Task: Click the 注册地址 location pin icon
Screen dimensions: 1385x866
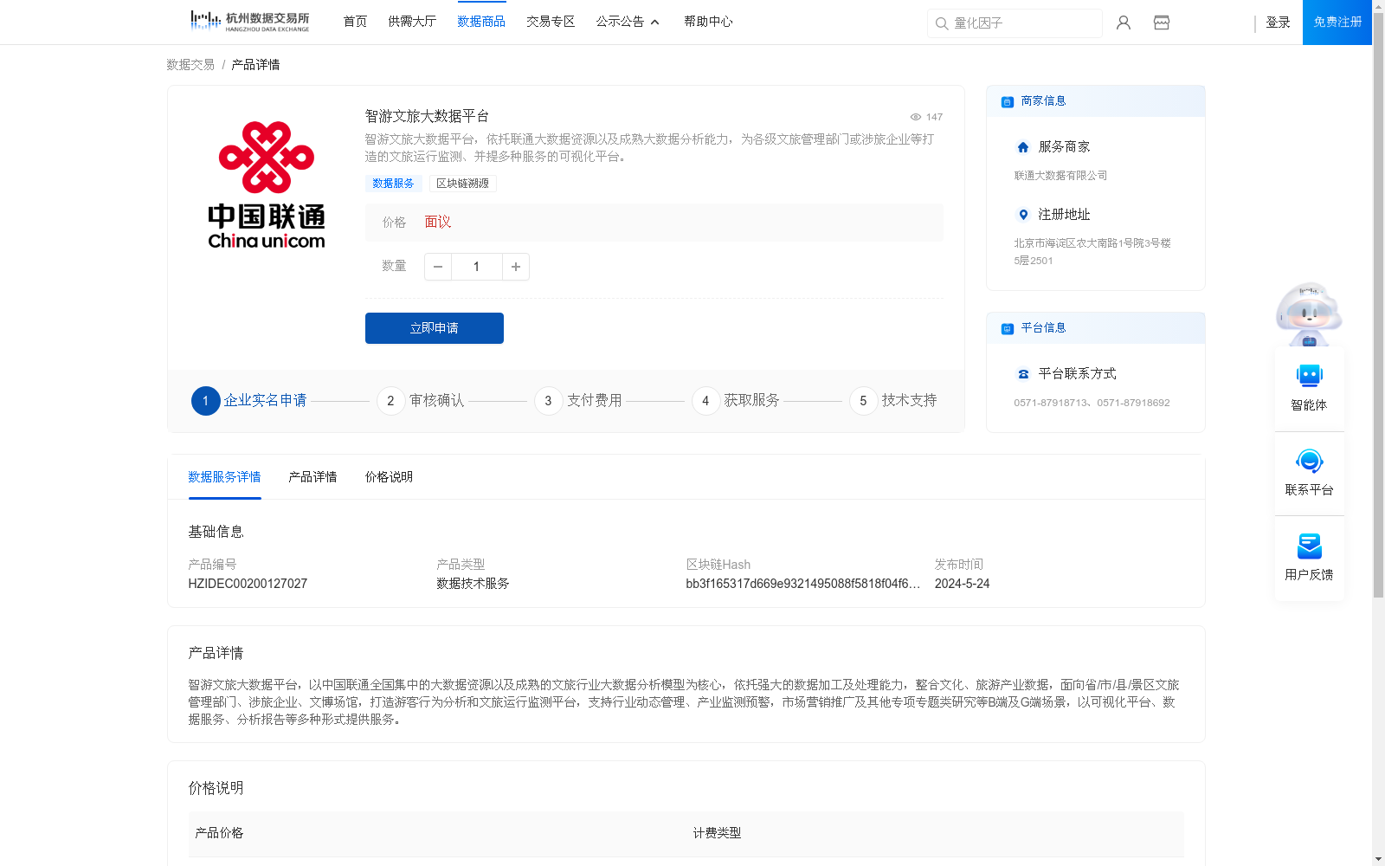Action: tap(1023, 215)
